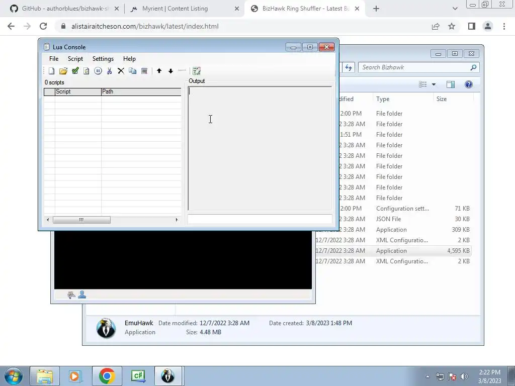Click the script list horizontal scrollbar thumb
The image size is (515, 386).
(82, 220)
